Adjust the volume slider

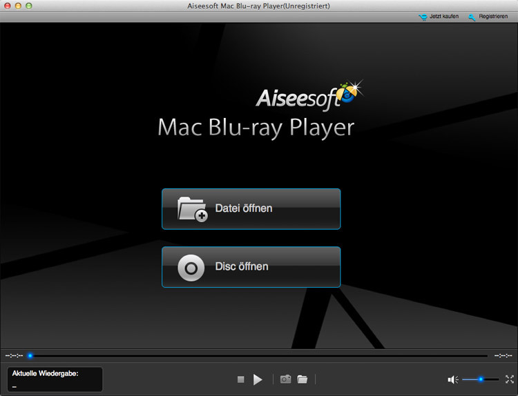(480, 379)
